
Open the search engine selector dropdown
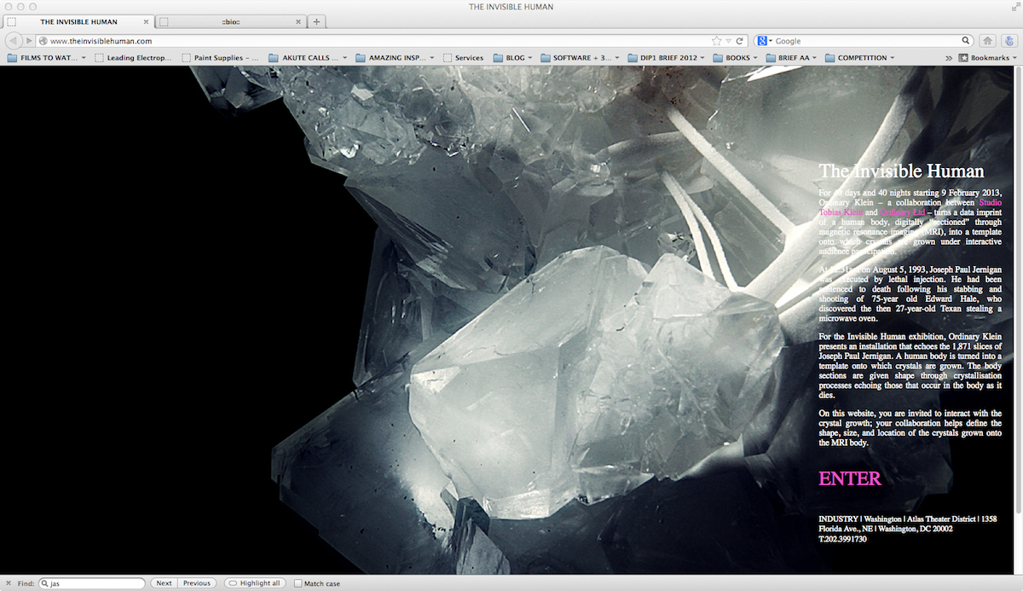click(765, 41)
